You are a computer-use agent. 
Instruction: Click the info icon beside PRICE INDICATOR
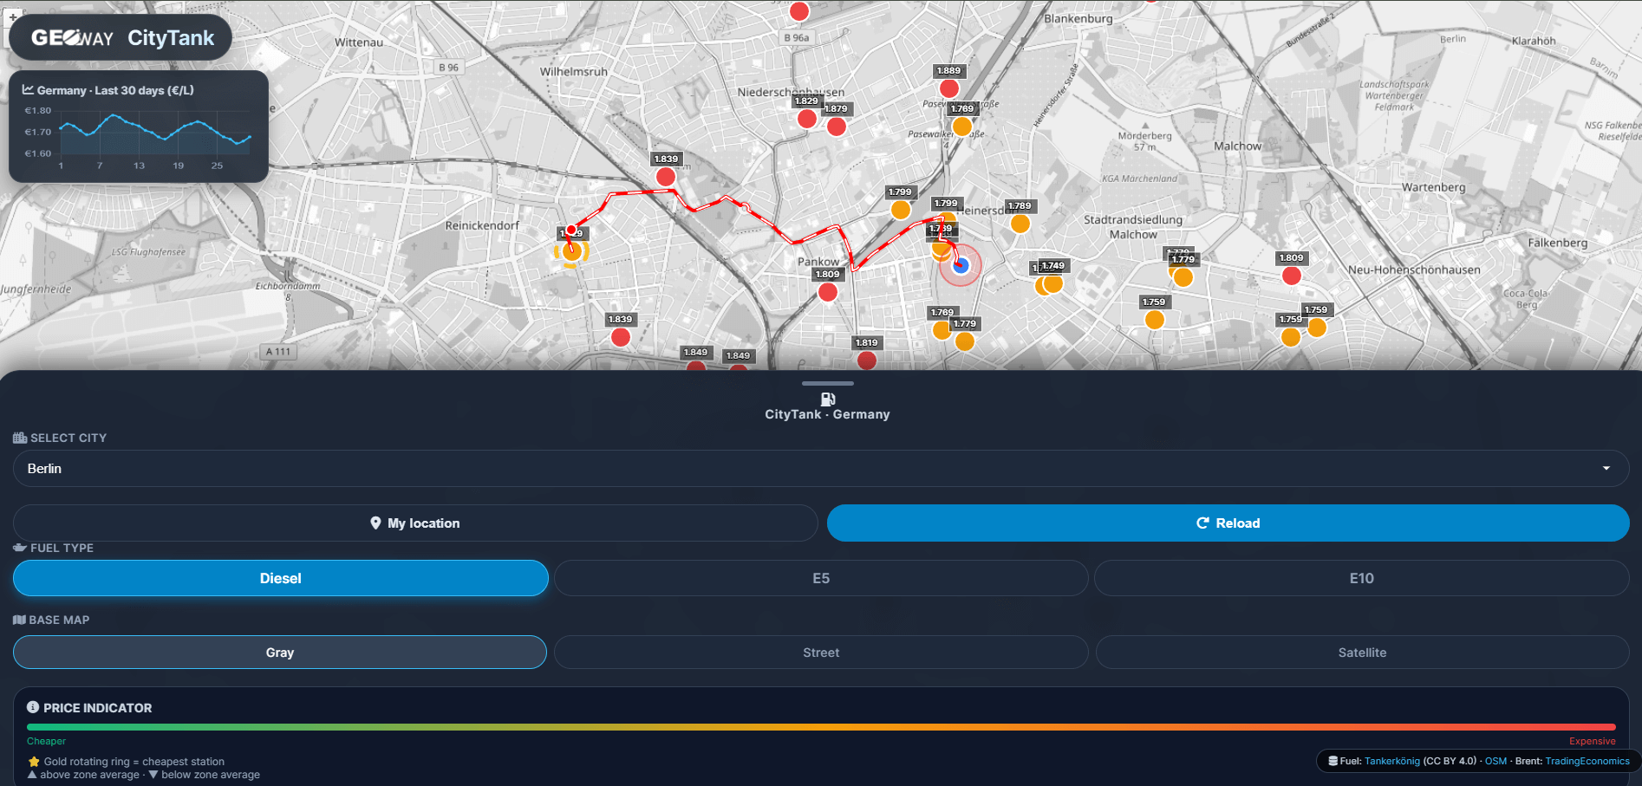point(33,707)
